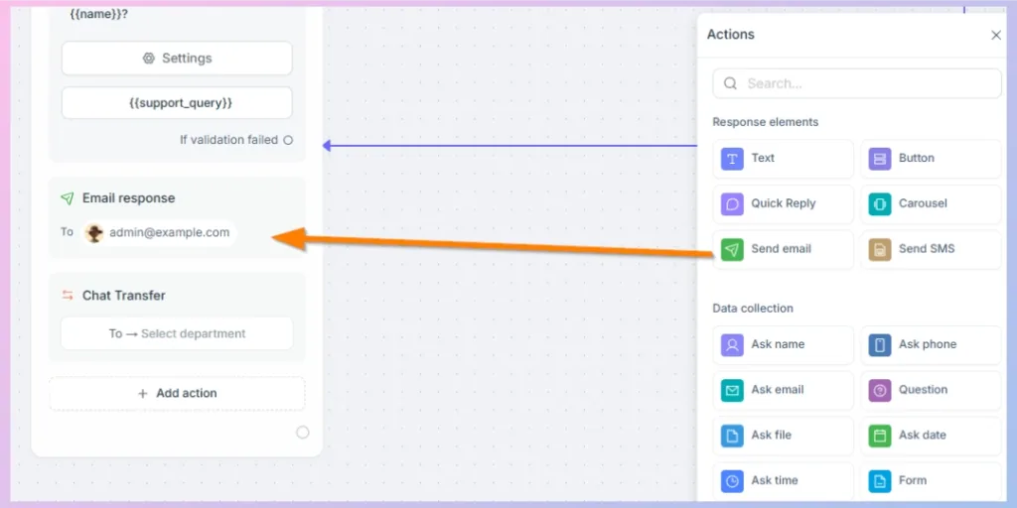Click the Data collection section label

click(753, 309)
